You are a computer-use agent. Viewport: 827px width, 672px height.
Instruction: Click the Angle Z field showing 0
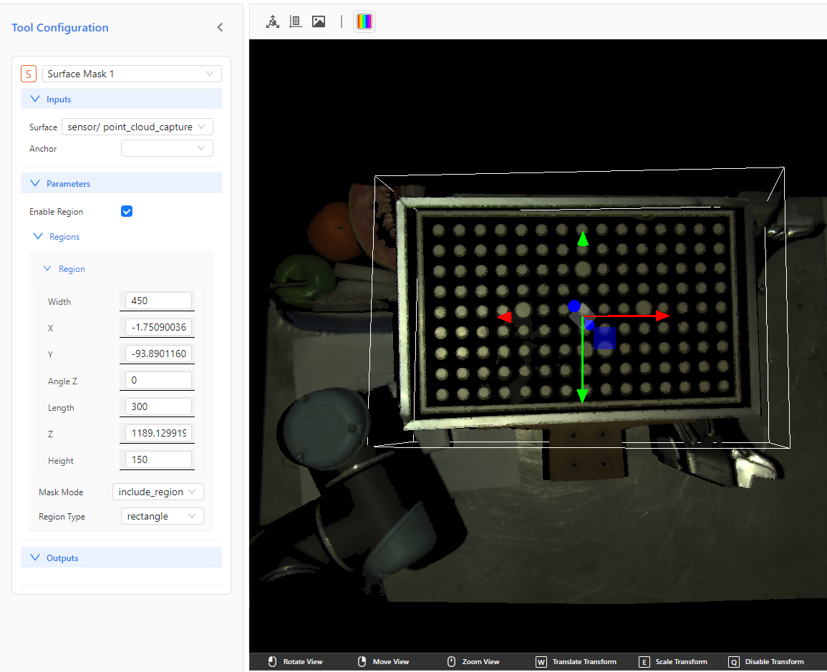pos(158,380)
